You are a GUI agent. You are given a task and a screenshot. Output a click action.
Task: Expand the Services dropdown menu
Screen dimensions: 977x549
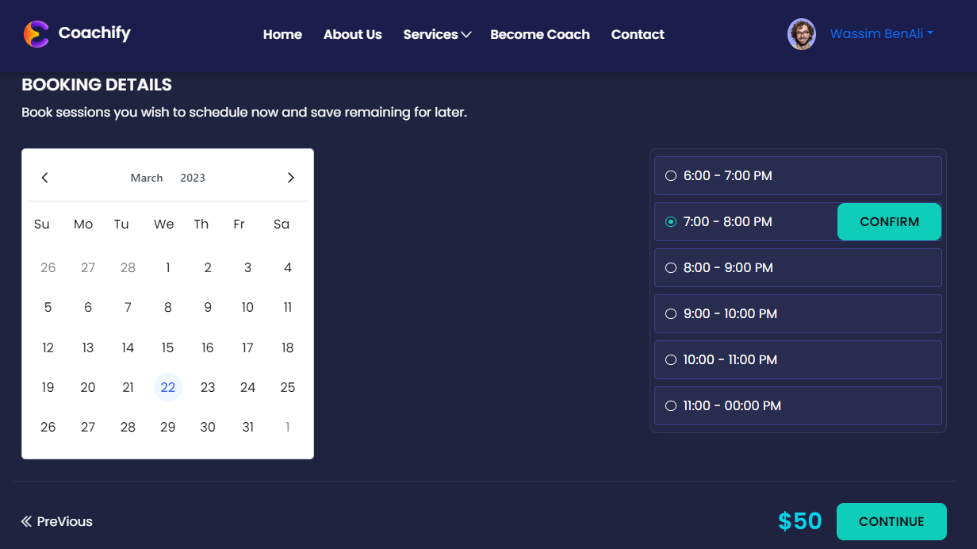pos(437,34)
